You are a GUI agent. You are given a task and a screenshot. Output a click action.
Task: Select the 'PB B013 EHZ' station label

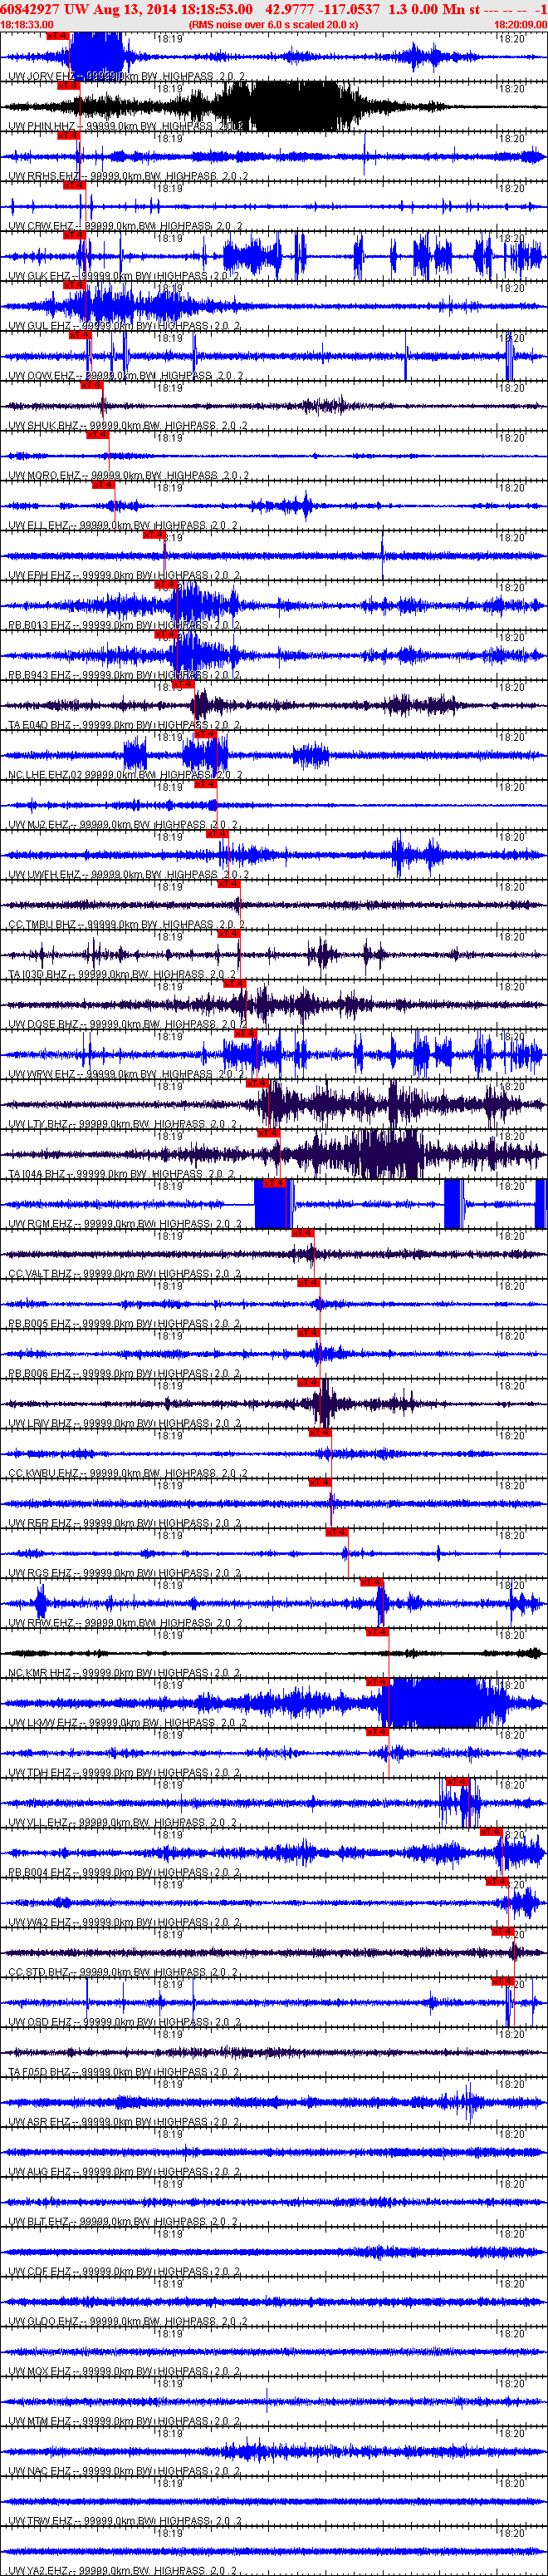pyautogui.click(x=39, y=627)
